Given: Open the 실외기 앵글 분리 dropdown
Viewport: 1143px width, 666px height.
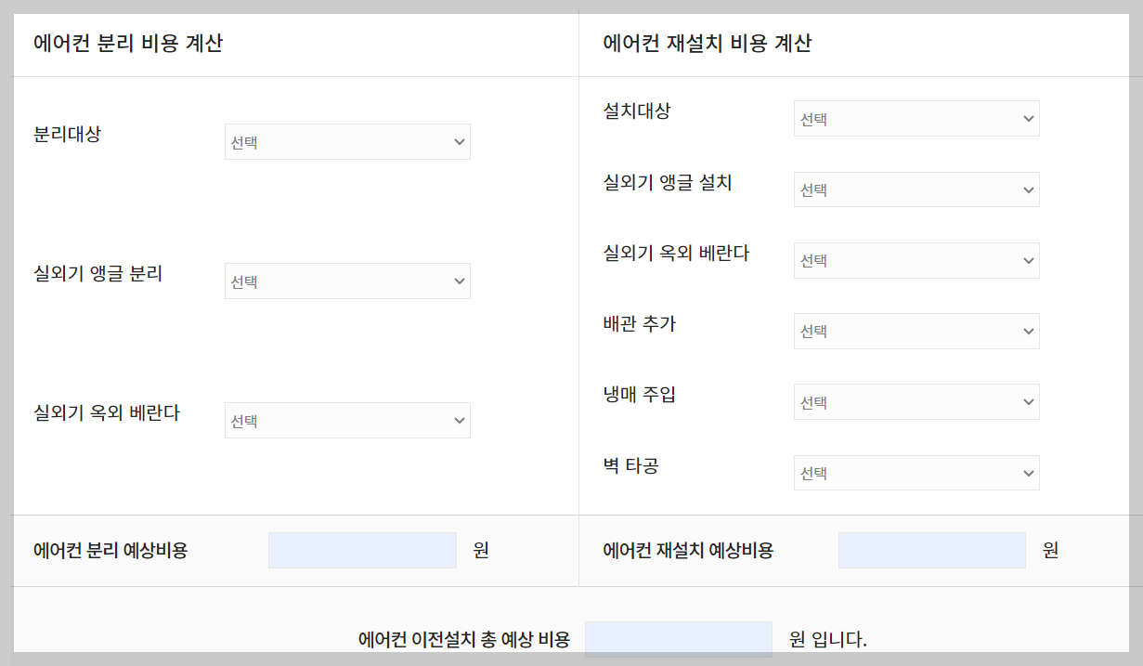Looking at the screenshot, I should pos(347,281).
